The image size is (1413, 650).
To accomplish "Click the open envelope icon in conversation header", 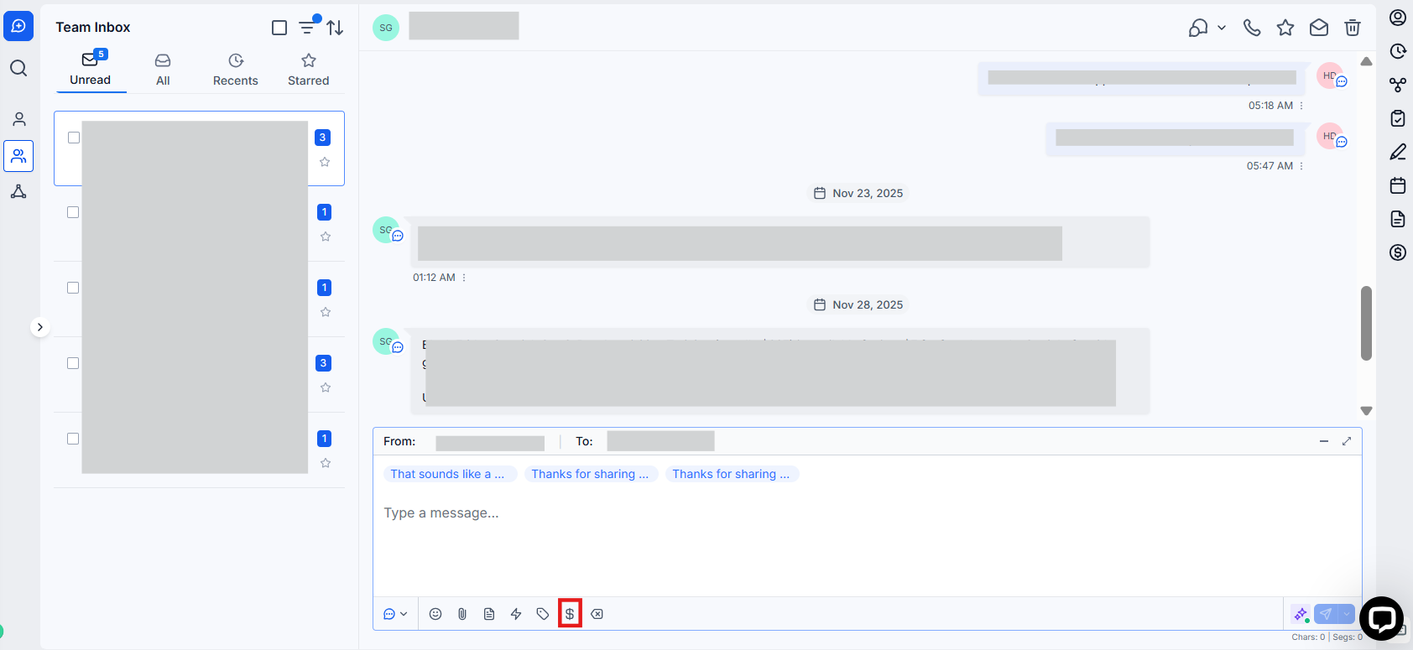I will pos(1319,28).
